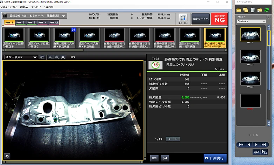Image resolution: width=274 pixels, height=165 pixels.
Task: Go to next result page arrow
Action: pyautogui.click(x=176, y=139)
